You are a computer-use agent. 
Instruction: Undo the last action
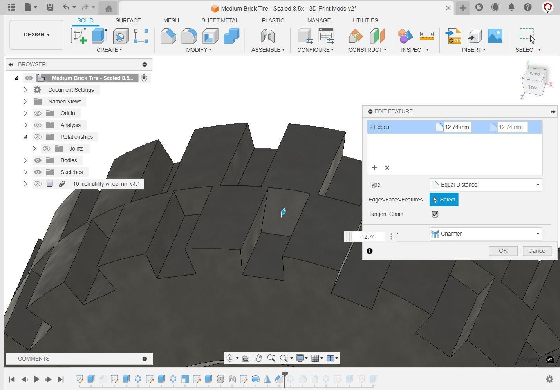(x=66, y=7)
